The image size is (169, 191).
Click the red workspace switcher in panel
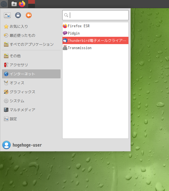pyautogui.click(x=32, y=4)
